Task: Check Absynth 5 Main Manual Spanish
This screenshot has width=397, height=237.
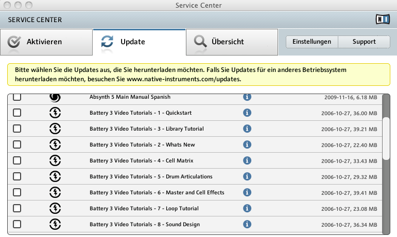Action: 17,97
